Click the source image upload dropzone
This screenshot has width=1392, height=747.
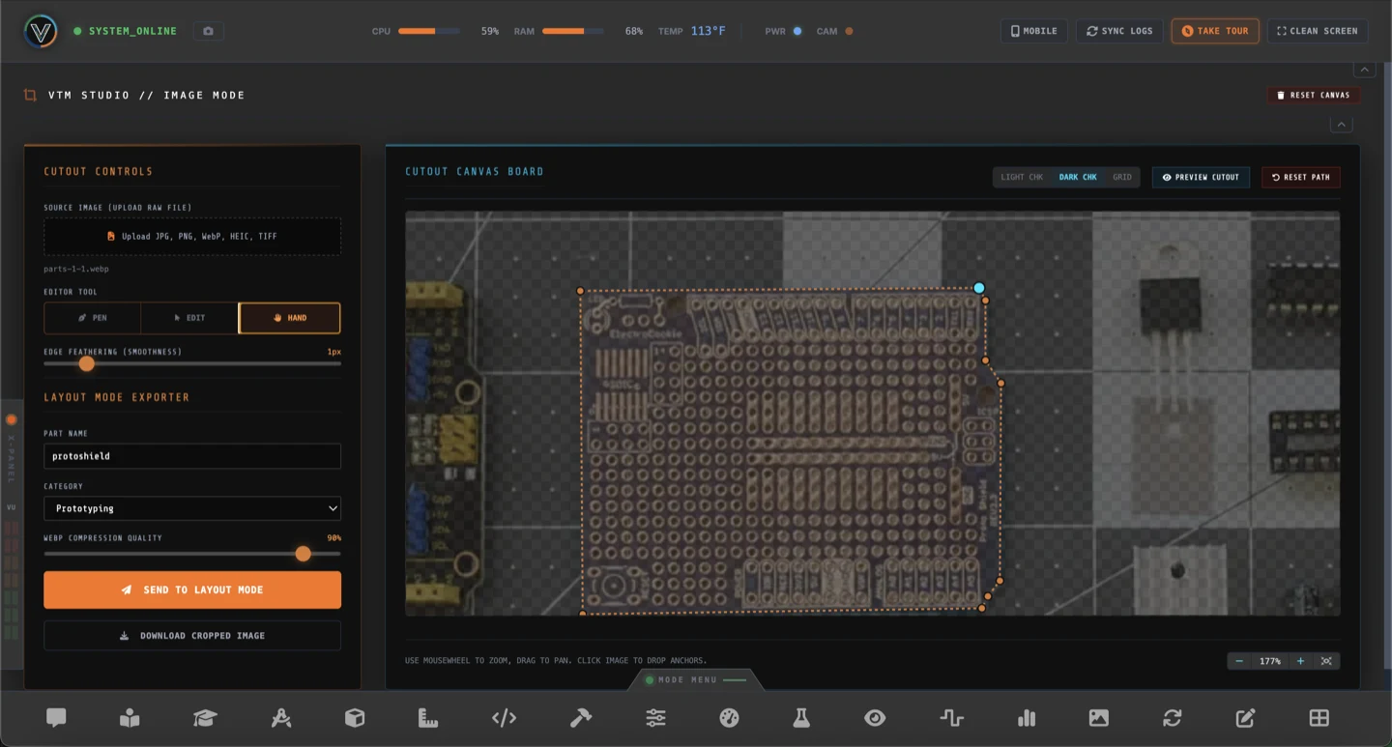coord(192,236)
